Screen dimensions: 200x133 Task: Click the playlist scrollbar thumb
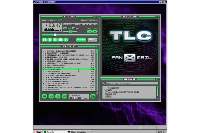click(97, 51)
